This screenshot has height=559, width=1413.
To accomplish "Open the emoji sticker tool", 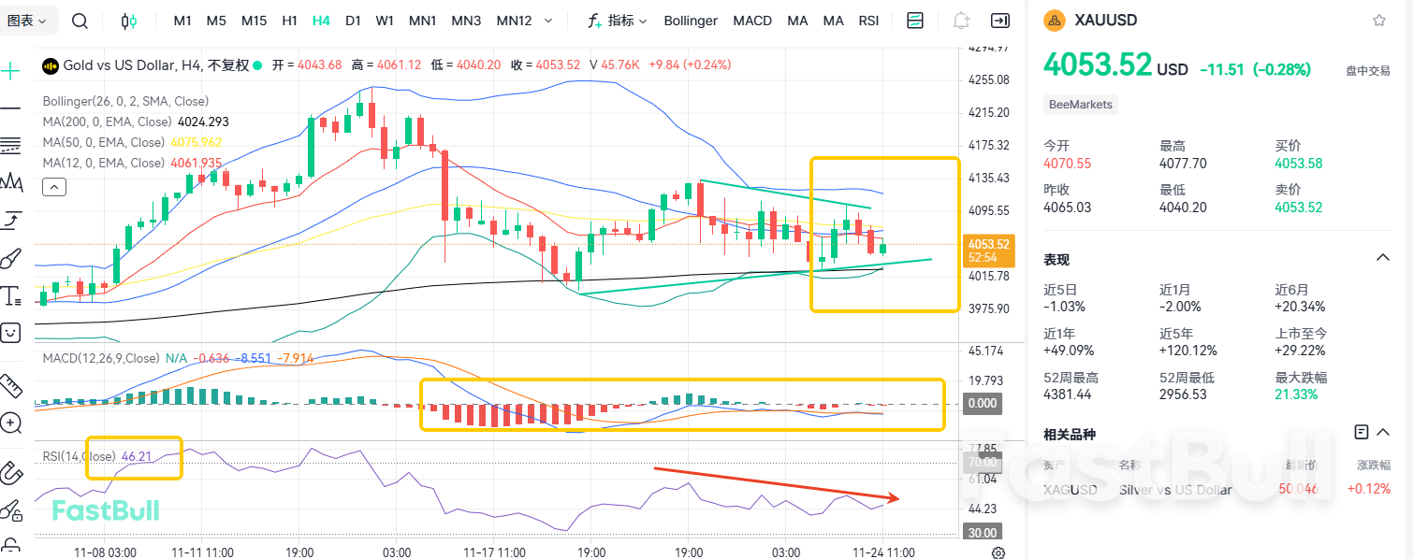I will tap(11, 332).
